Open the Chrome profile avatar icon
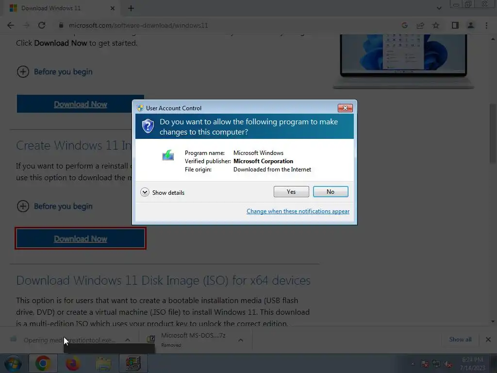497x373 pixels. 471,25
